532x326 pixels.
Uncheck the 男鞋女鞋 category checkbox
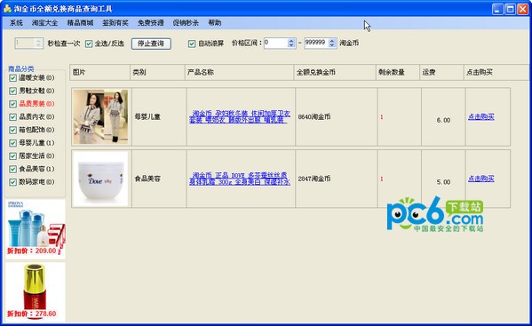pos(13,91)
